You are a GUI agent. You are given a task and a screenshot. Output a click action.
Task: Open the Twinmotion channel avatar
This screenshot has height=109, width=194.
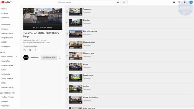pos(26,58)
